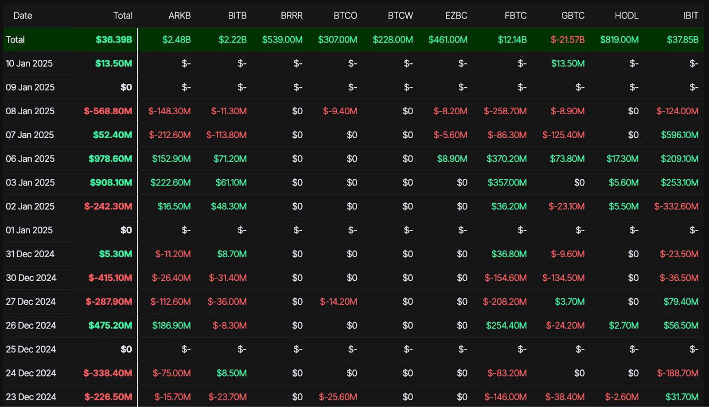The height and width of the screenshot is (407, 709).
Task: Click EZBC value $8.90M
Action: pyautogui.click(x=452, y=159)
